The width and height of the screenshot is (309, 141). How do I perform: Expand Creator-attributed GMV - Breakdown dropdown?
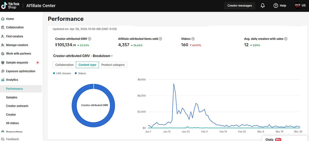tap(83, 56)
